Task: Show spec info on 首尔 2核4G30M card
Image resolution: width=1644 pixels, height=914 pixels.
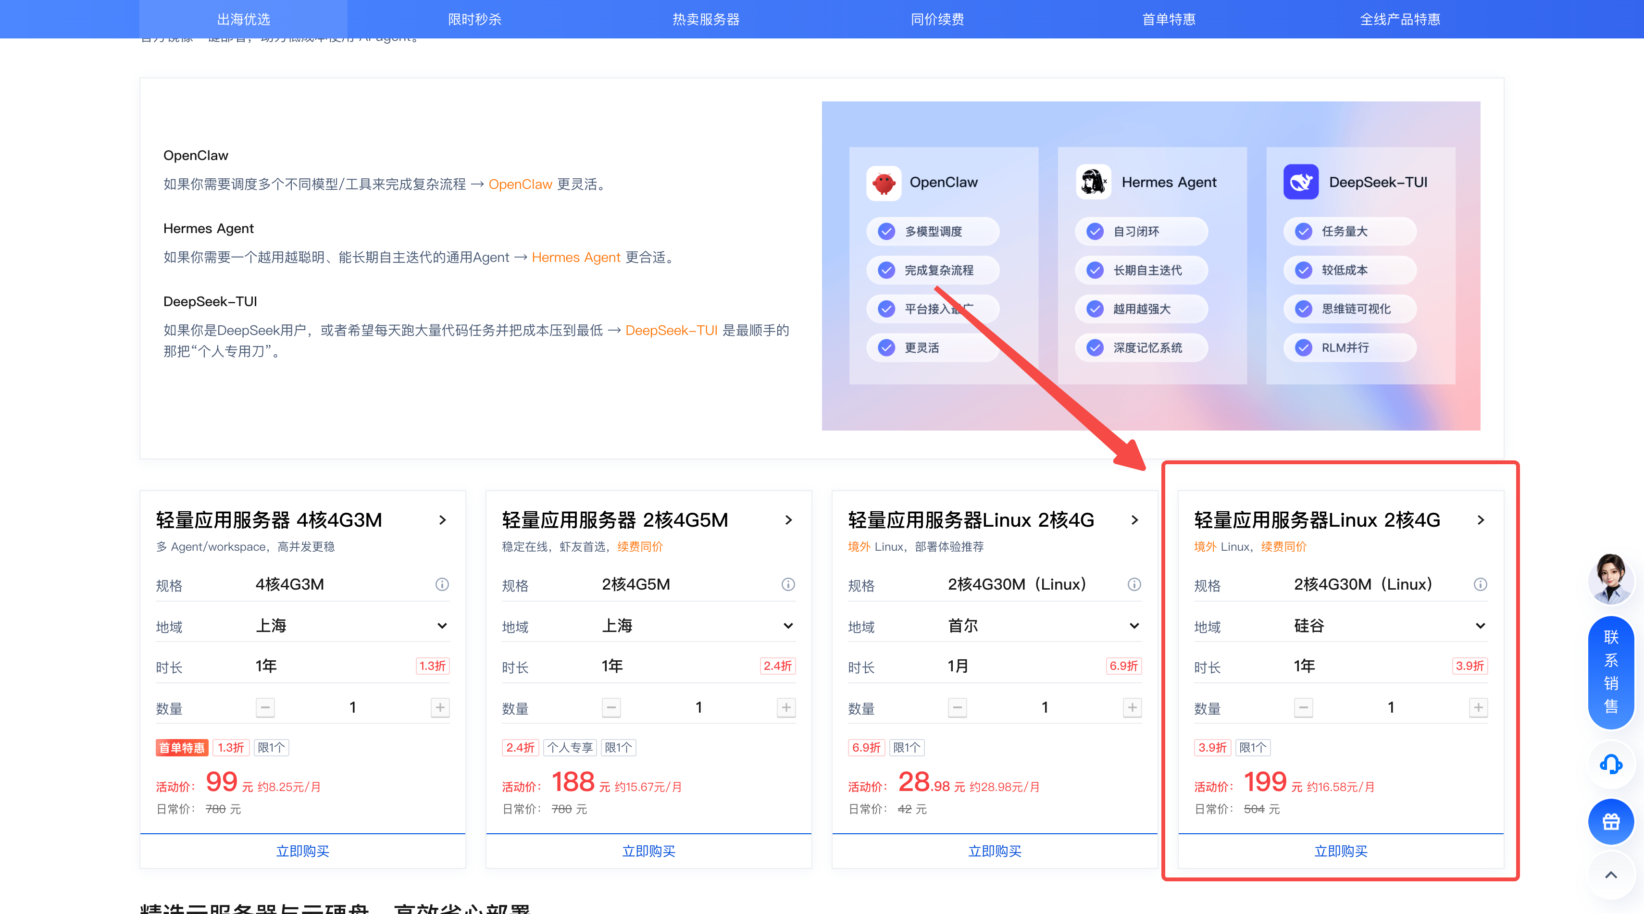Action: click(1134, 584)
